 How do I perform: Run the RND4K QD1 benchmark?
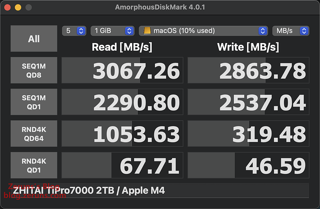click(x=34, y=165)
